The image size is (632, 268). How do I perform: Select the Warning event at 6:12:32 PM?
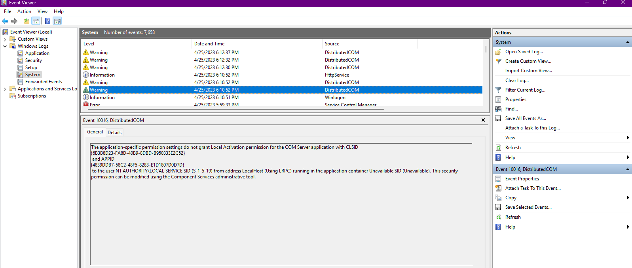(282, 60)
